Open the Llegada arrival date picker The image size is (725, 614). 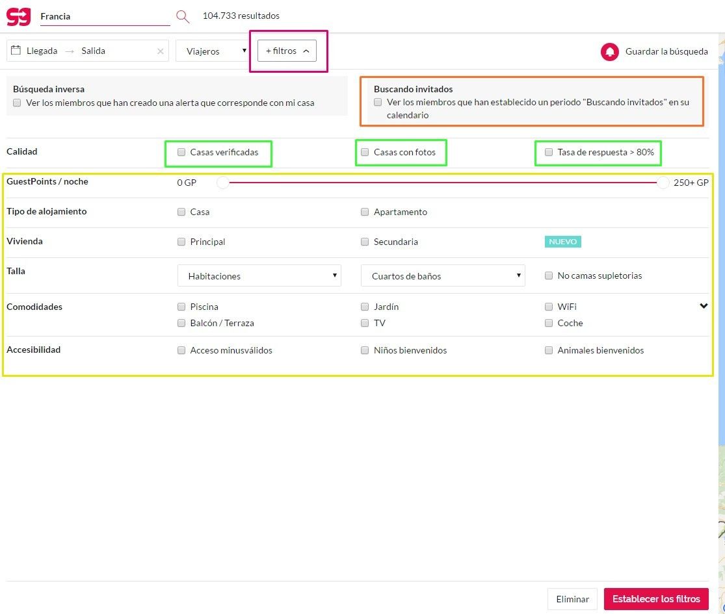42,51
